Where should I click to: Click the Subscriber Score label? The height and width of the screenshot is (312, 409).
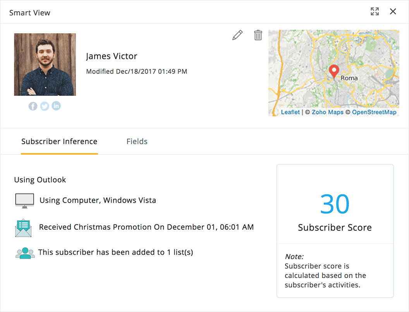click(335, 228)
